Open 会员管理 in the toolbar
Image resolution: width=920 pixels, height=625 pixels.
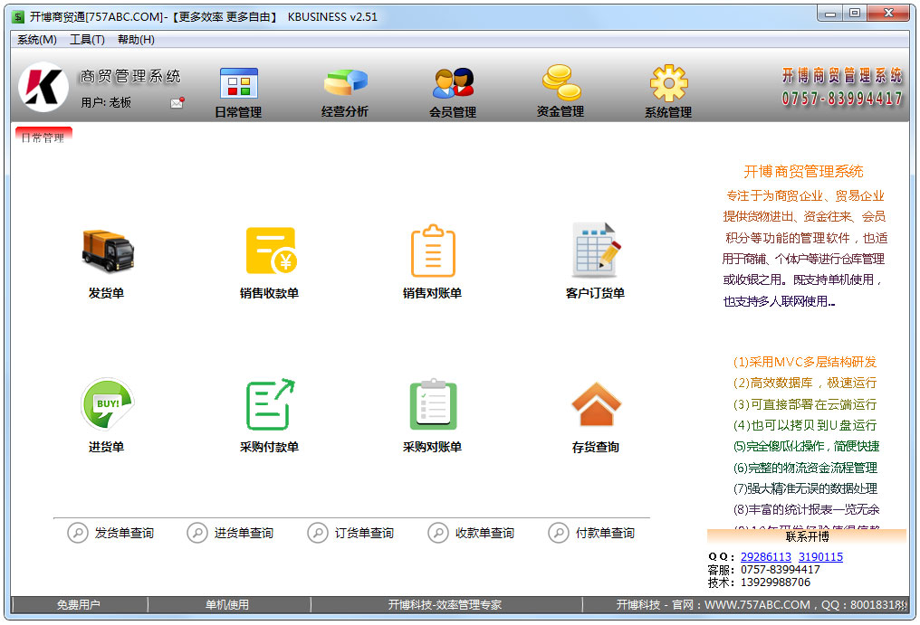[x=453, y=91]
